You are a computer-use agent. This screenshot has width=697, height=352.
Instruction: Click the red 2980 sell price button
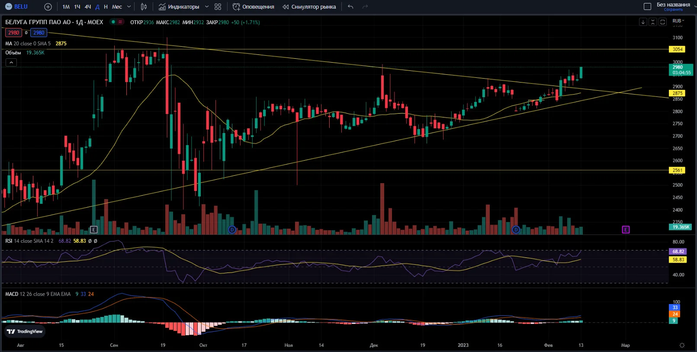[13, 32]
